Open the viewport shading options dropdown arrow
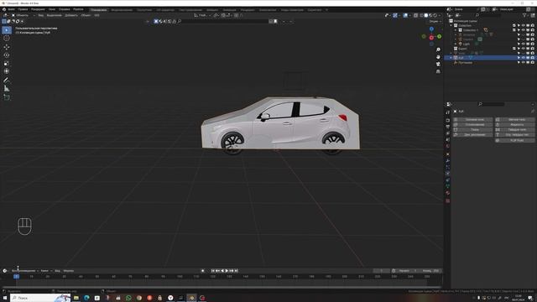This screenshot has width=537, height=302. click(x=440, y=15)
